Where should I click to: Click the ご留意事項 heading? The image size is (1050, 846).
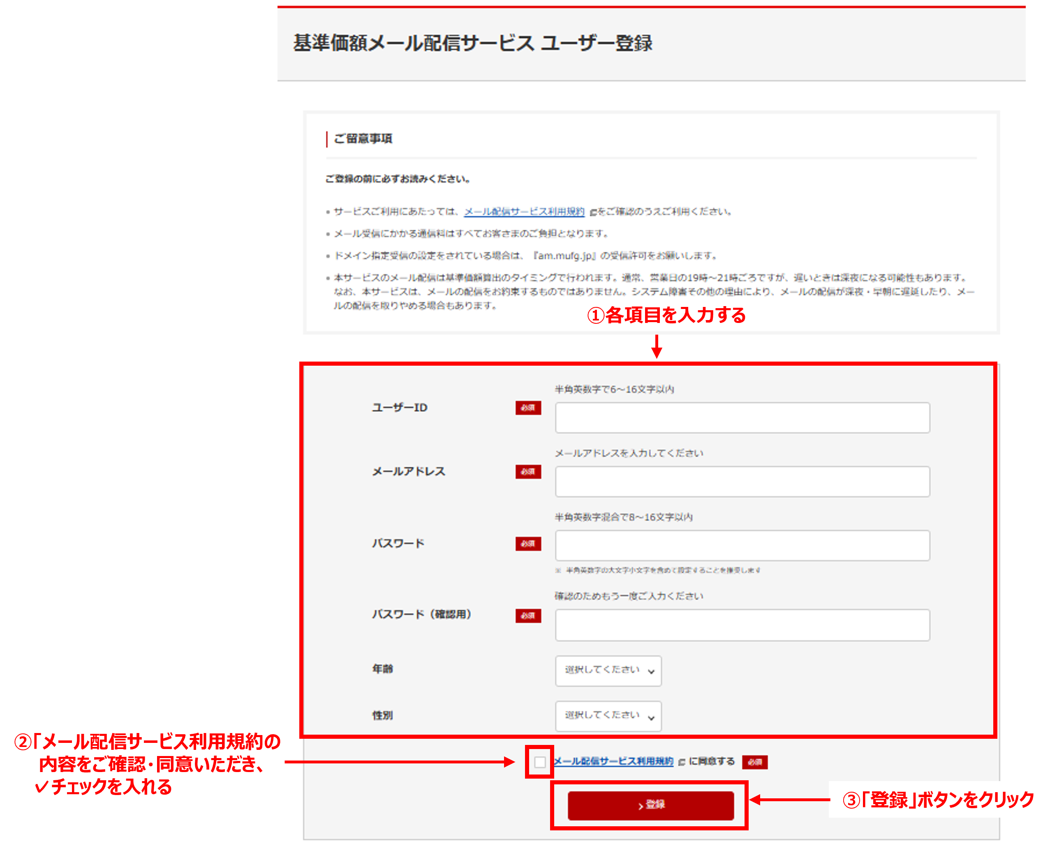coord(363,138)
